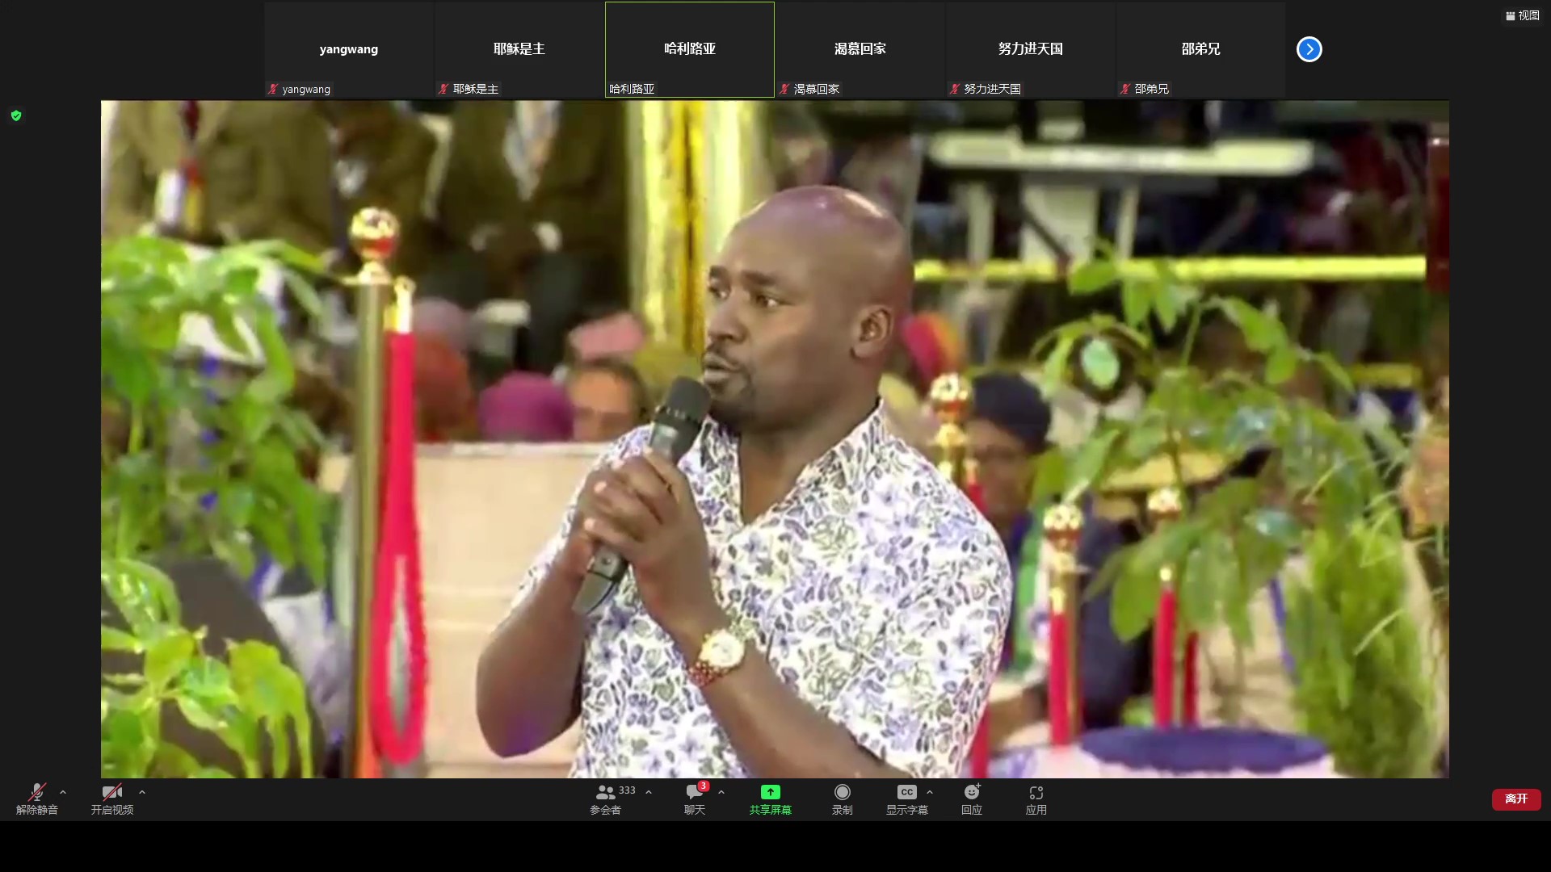Show captions with 显示字幕 CC icon
The width and height of the screenshot is (1551, 872).
(x=906, y=792)
